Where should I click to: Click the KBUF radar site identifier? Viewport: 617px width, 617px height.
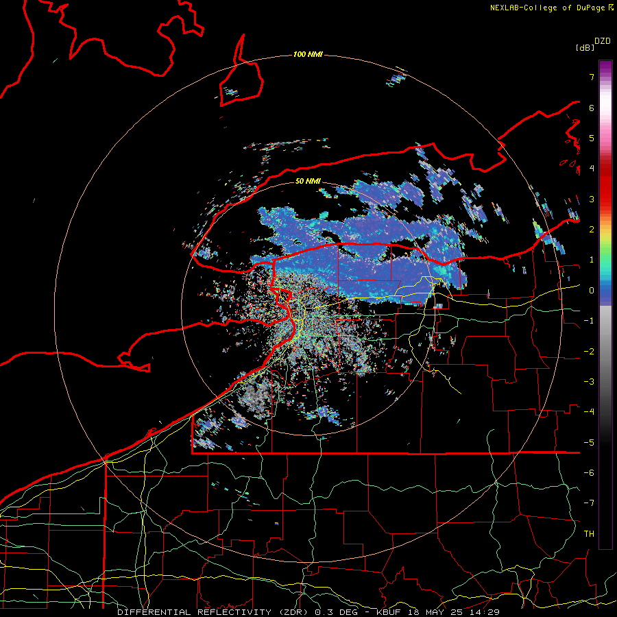tap(389, 612)
